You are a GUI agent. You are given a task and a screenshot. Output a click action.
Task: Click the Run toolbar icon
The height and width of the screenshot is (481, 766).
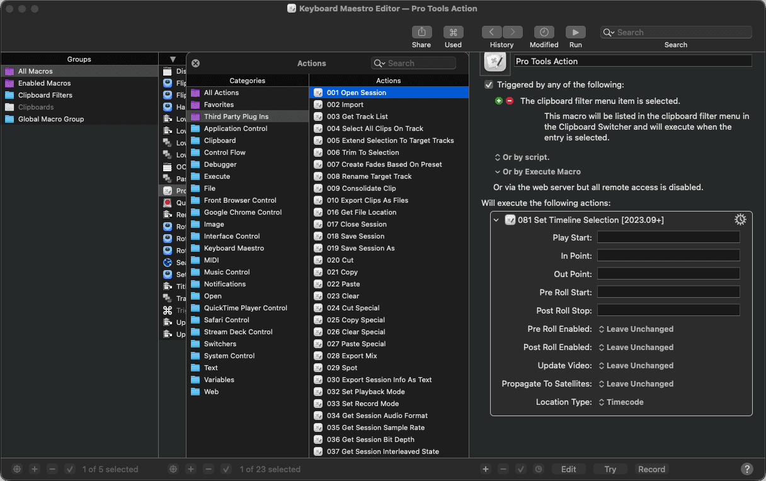click(575, 32)
